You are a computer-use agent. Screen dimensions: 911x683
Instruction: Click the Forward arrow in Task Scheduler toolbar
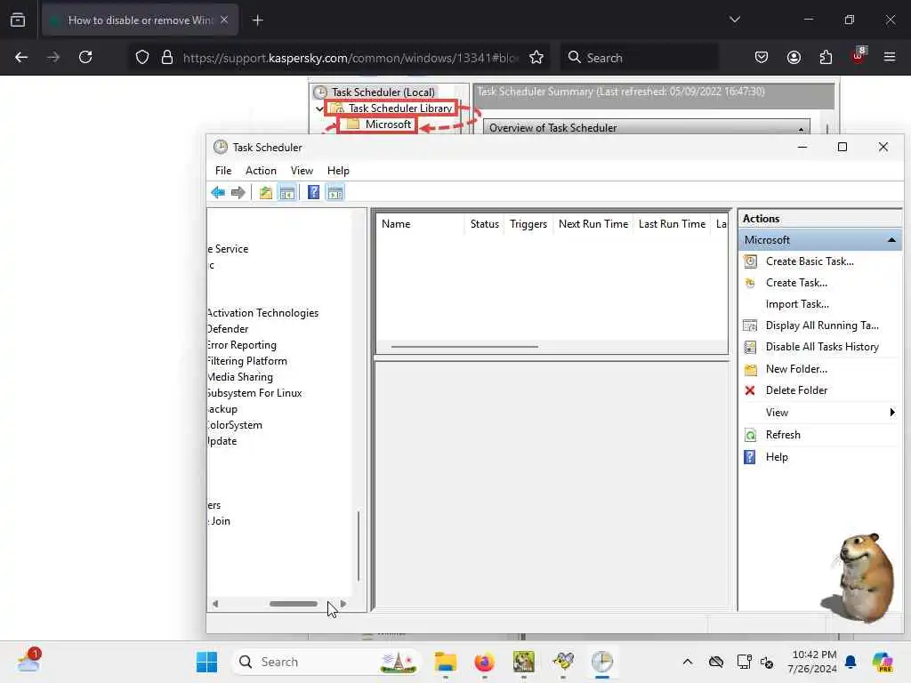coord(238,192)
